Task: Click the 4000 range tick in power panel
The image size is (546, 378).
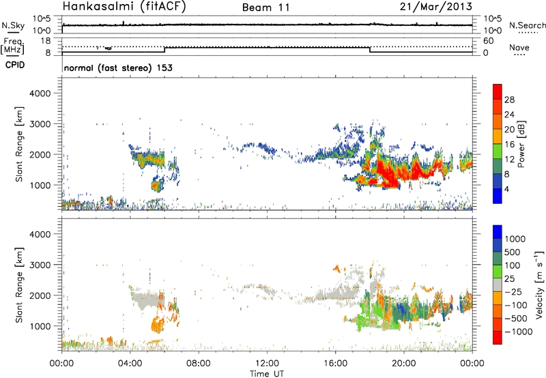Action: click(x=40, y=93)
